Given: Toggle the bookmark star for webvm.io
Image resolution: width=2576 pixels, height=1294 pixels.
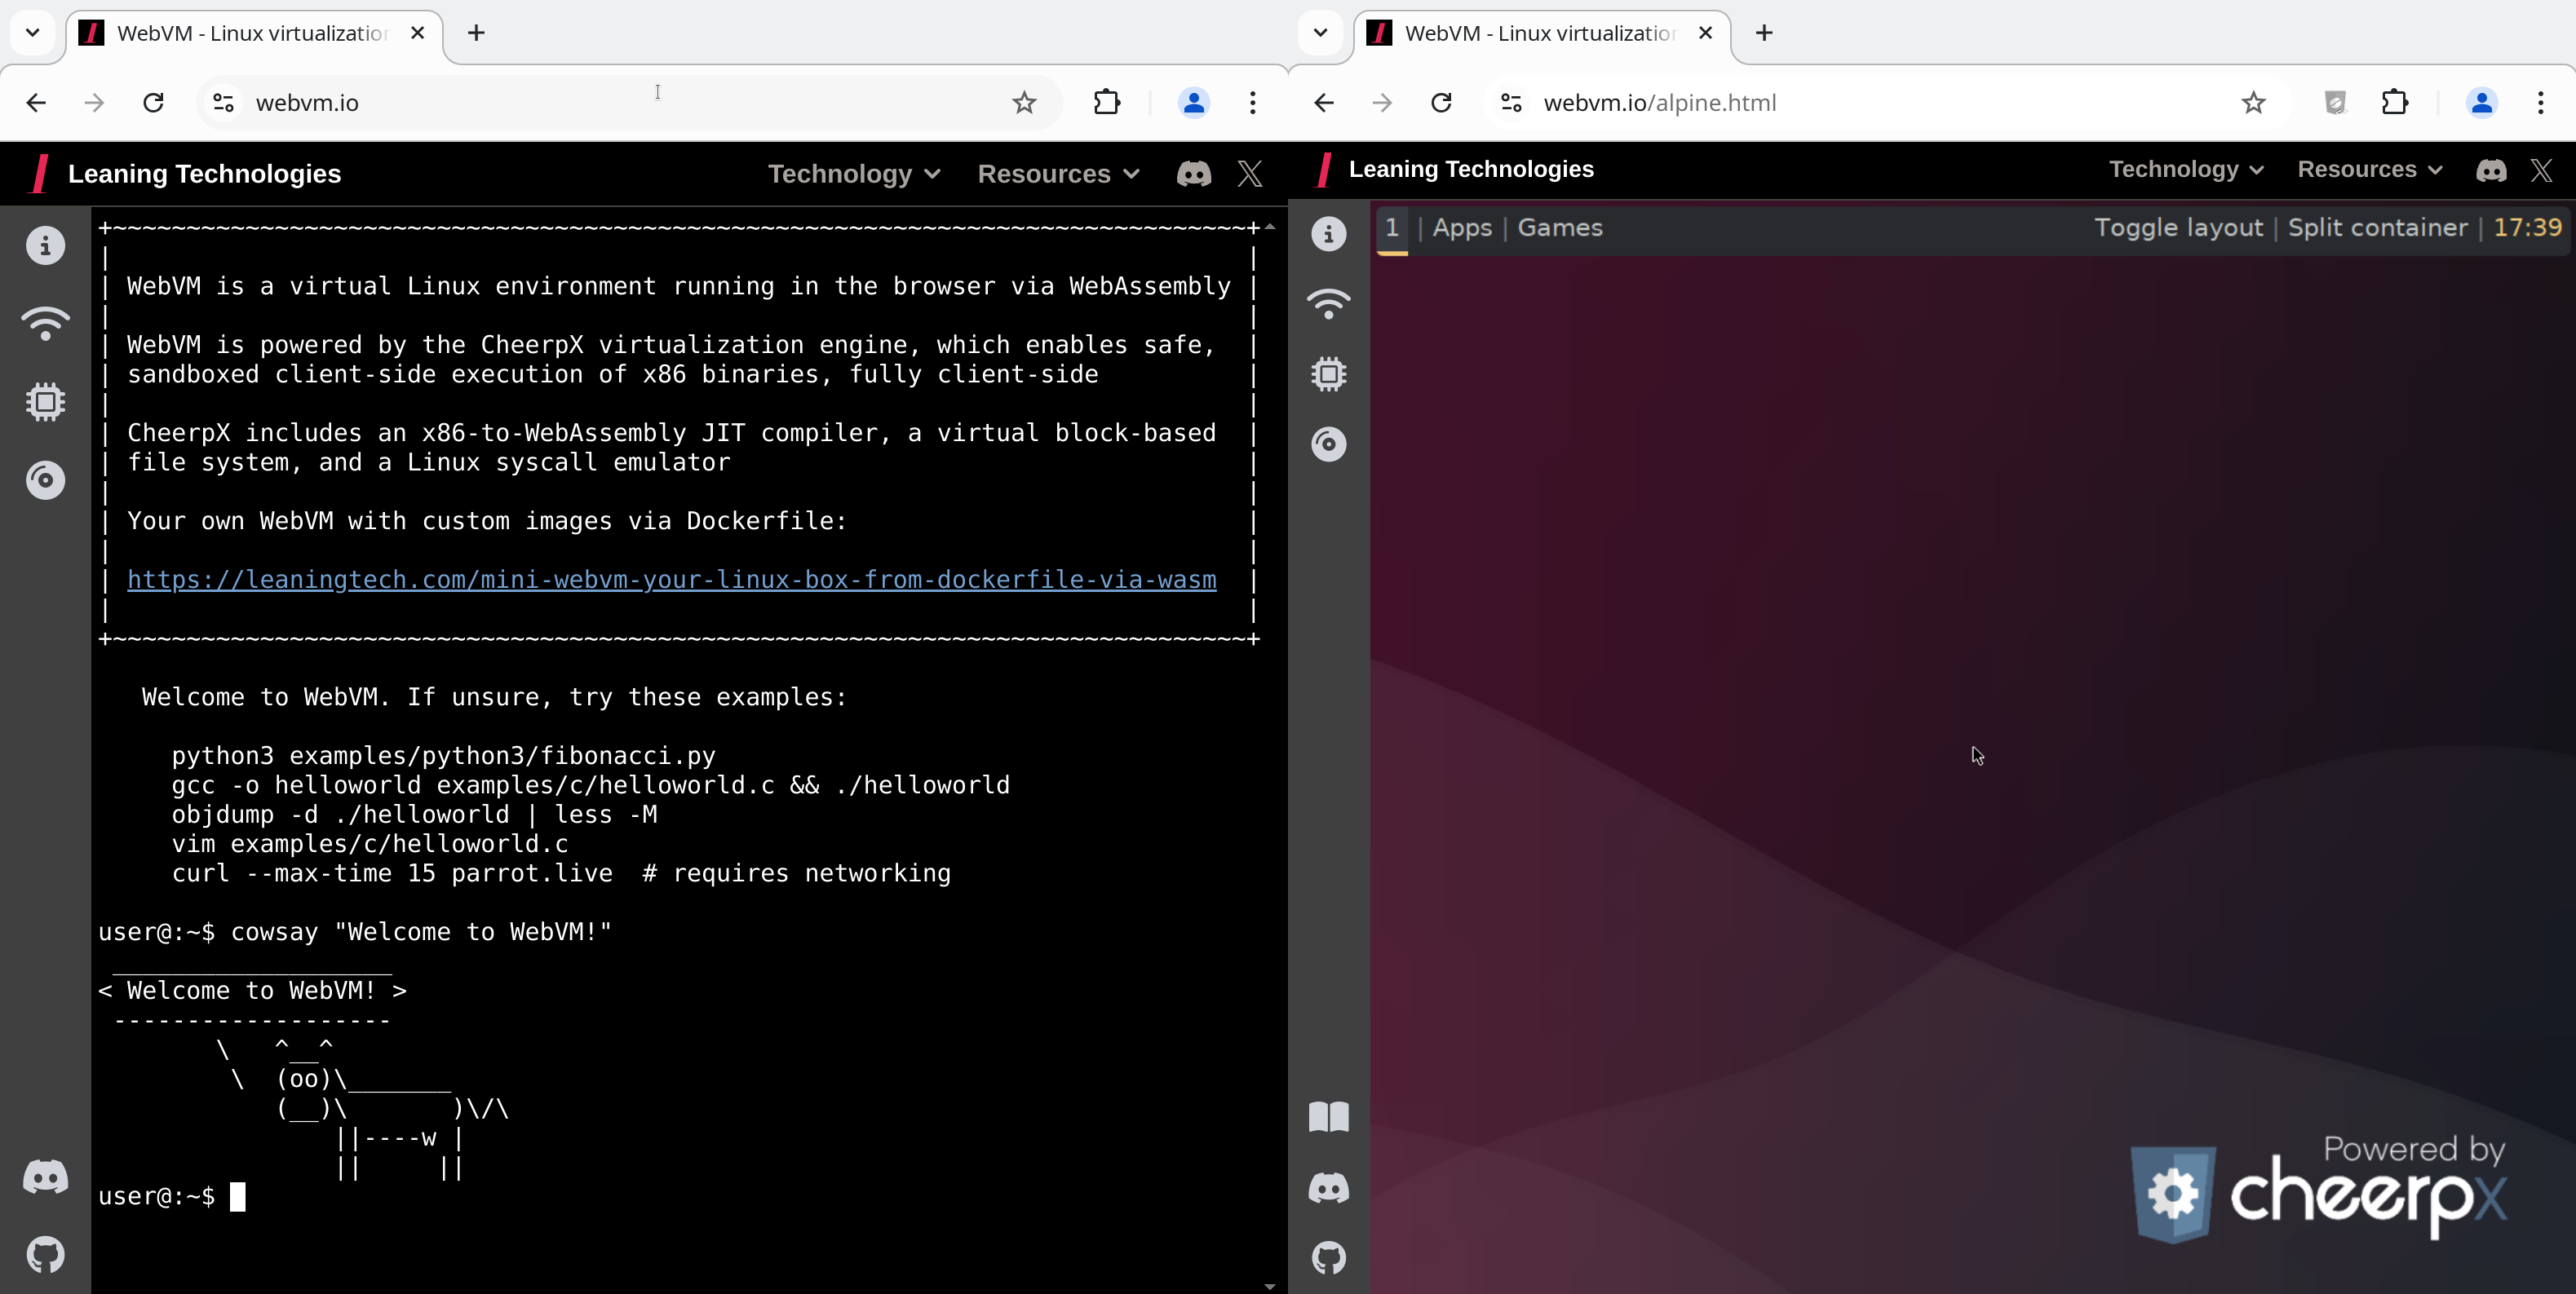Looking at the screenshot, I should 1023,103.
